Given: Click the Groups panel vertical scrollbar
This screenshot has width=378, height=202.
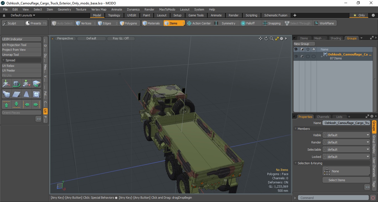Looking at the screenshot, I should click(x=375, y=79).
